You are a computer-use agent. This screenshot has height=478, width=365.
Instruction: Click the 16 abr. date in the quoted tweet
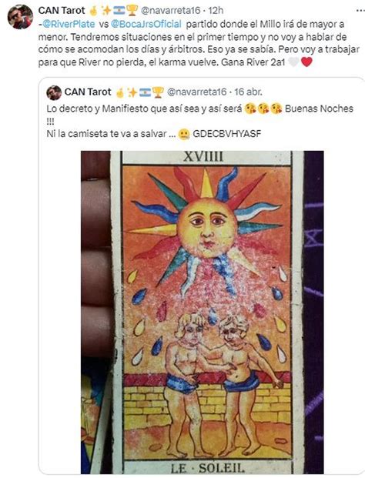tap(248, 92)
